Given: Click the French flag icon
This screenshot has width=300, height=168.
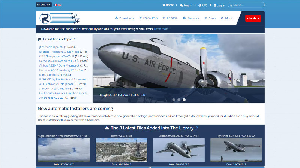Looking at the screenshot, I should [x=55, y=5].
